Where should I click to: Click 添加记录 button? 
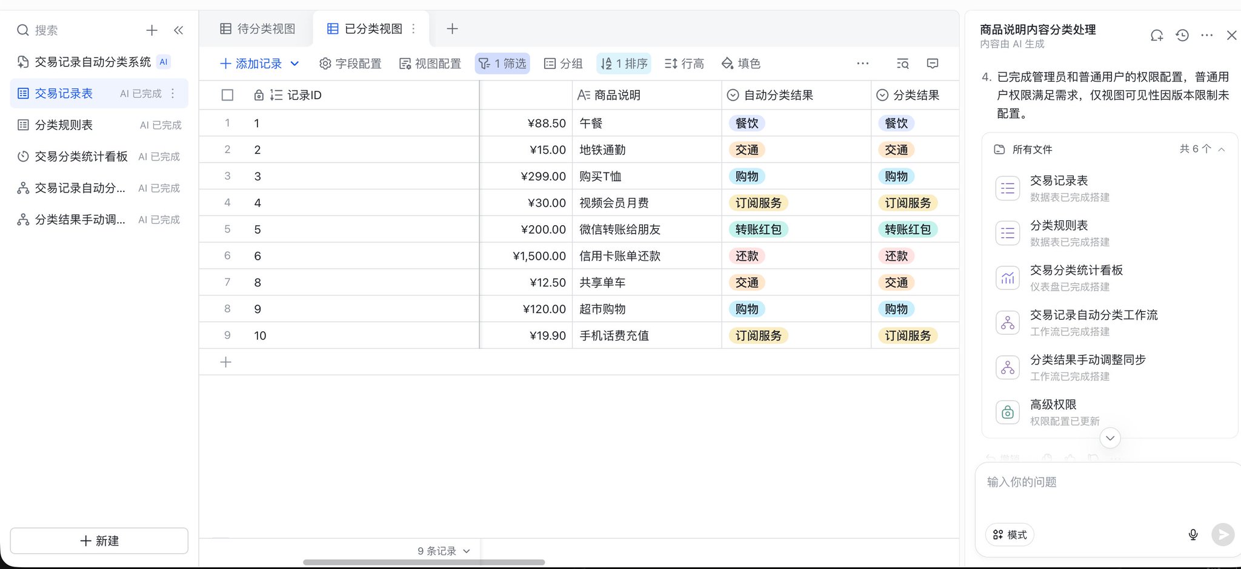coord(251,64)
